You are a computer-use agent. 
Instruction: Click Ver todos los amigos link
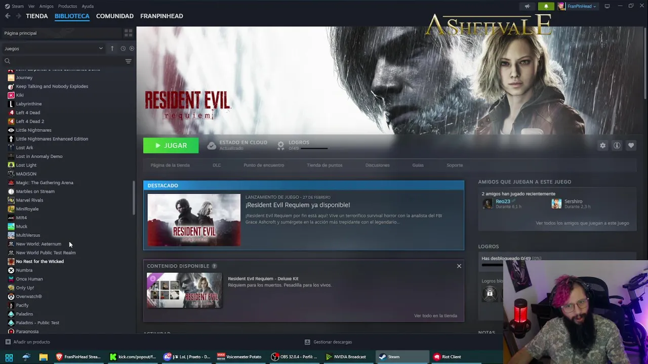point(582,223)
